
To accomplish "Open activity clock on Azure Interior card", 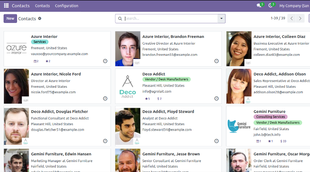I will (105, 61).
